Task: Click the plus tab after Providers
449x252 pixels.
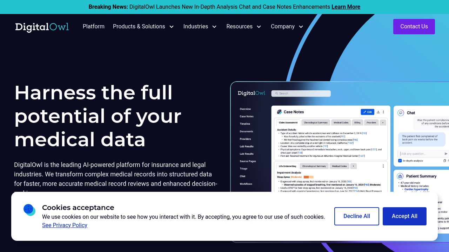Action: coord(383,122)
